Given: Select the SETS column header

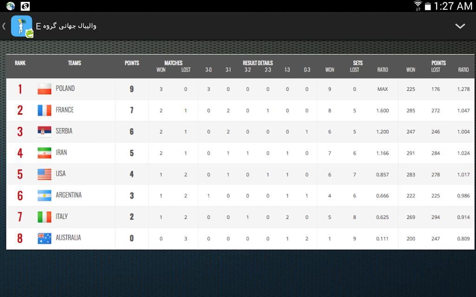Looking at the screenshot, I should 358,63.
